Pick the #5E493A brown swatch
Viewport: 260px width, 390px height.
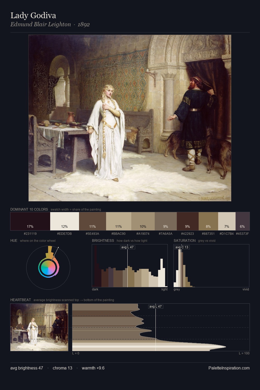point(93,221)
